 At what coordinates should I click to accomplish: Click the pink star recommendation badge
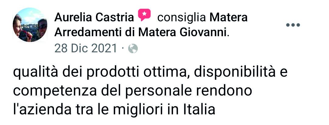pos(144,15)
